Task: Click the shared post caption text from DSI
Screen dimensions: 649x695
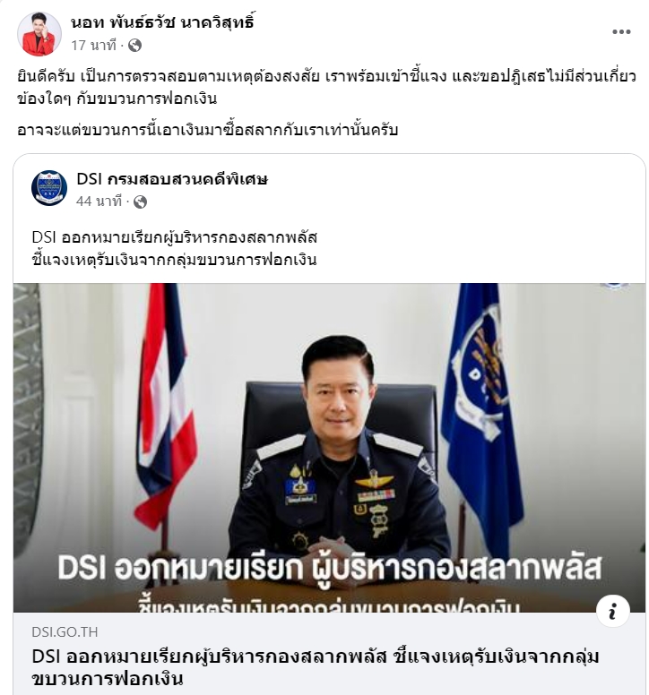Action: (174, 248)
